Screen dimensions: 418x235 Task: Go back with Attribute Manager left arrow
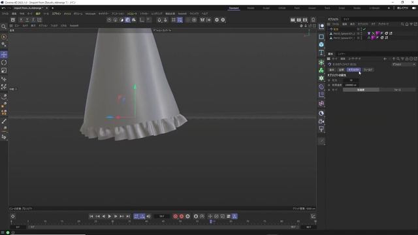pyautogui.click(x=385, y=59)
